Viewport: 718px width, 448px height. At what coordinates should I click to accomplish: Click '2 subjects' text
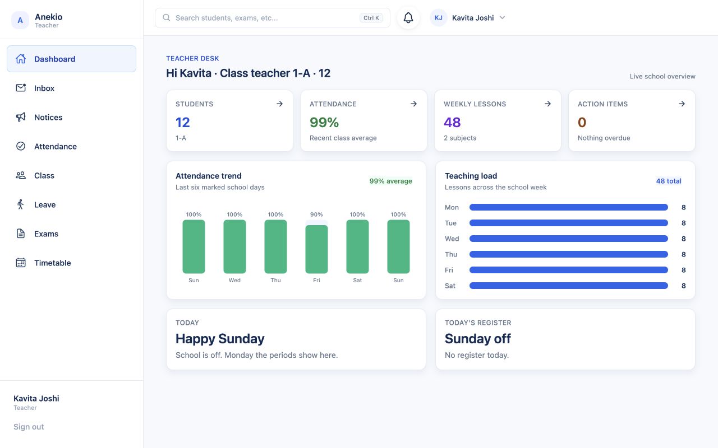[460, 138]
